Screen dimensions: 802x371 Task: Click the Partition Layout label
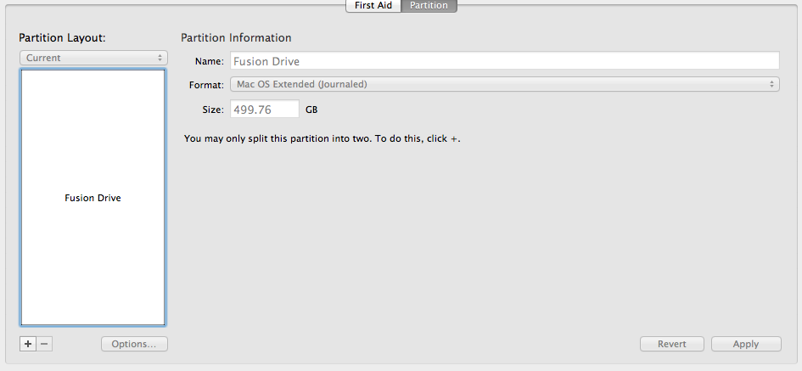(x=68, y=37)
